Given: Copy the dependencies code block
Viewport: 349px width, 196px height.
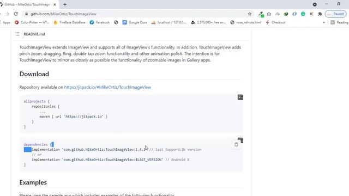Looking at the screenshot, I should [x=236, y=144].
